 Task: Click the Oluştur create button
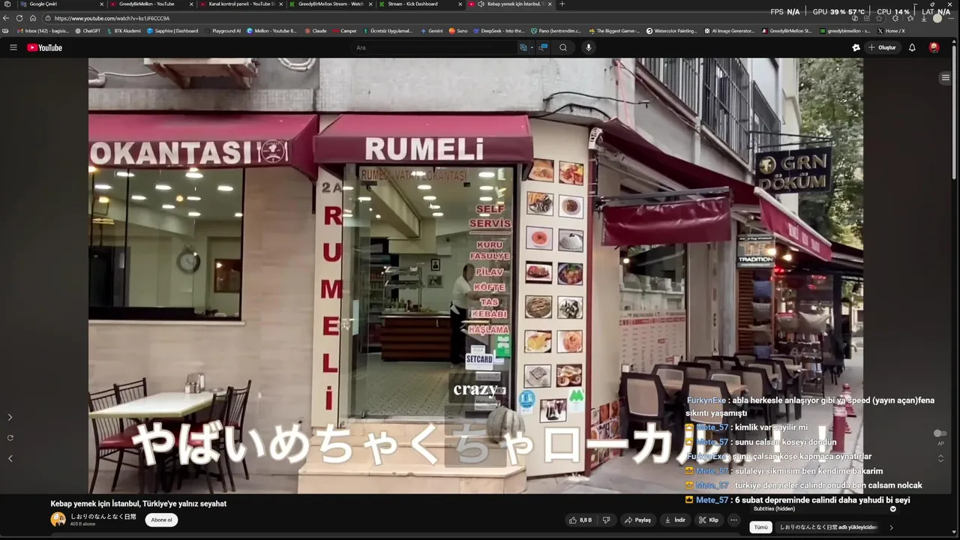click(883, 47)
